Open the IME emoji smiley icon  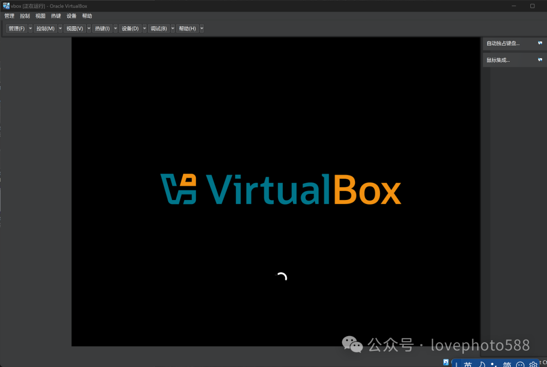[x=520, y=364]
